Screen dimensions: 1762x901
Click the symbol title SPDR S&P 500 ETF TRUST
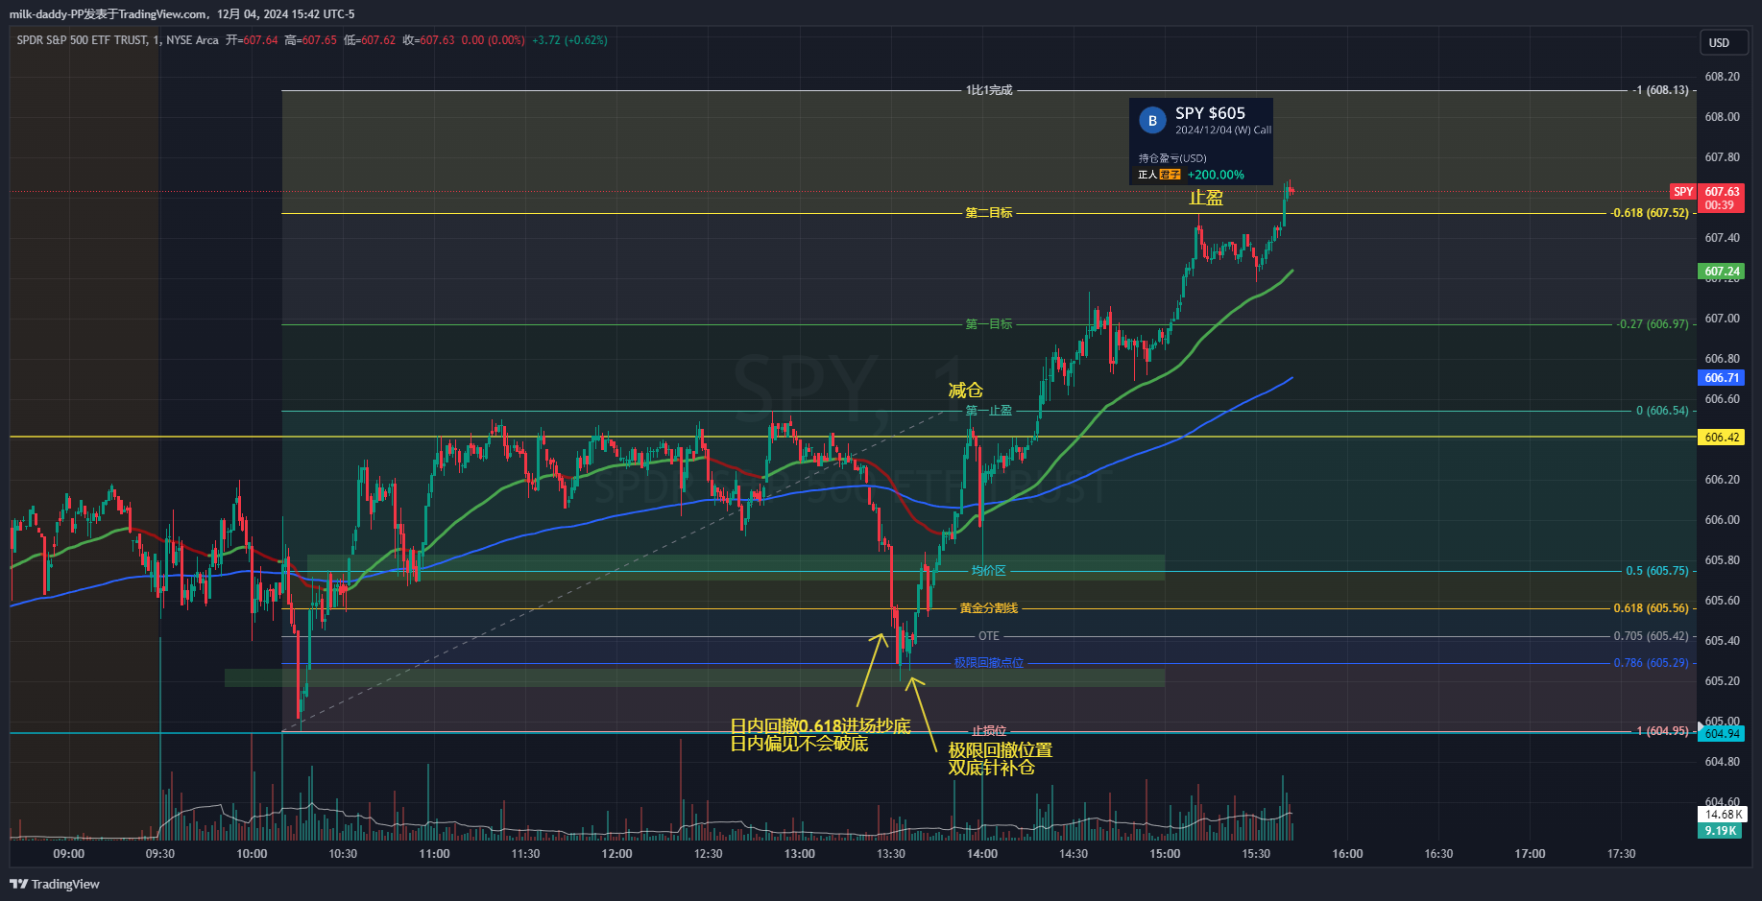[x=82, y=40]
